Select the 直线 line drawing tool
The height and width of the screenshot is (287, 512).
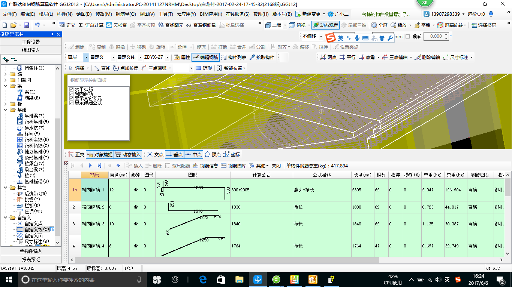102,68
